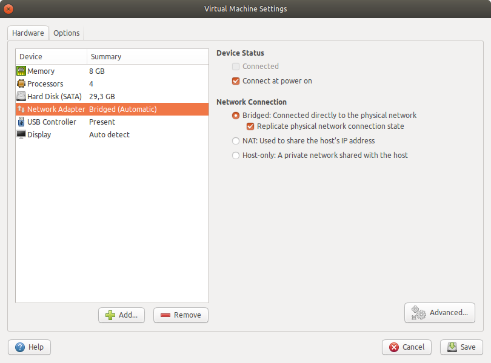Select NAT network connection mode

(x=236, y=140)
